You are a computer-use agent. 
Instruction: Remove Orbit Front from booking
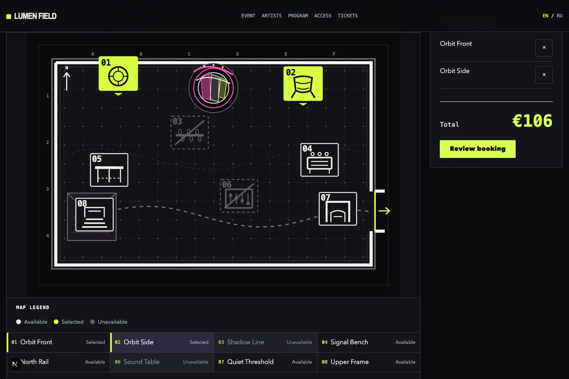click(x=544, y=48)
